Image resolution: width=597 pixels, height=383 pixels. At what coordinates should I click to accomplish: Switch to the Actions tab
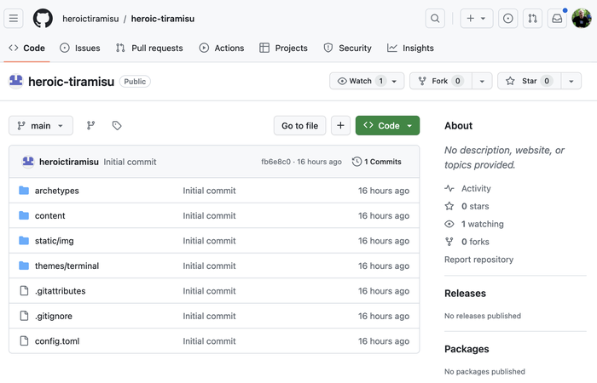(222, 49)
